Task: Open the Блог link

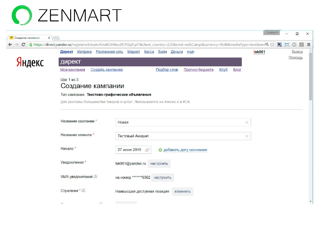Action: pos(237,70)
